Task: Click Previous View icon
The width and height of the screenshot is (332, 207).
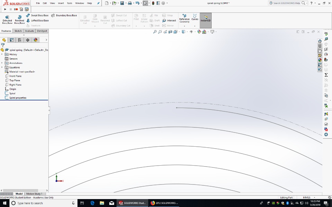Action: 165,32
